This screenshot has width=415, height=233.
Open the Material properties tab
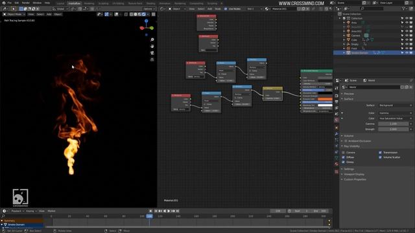pyautogui.click(x=337, y=164)
